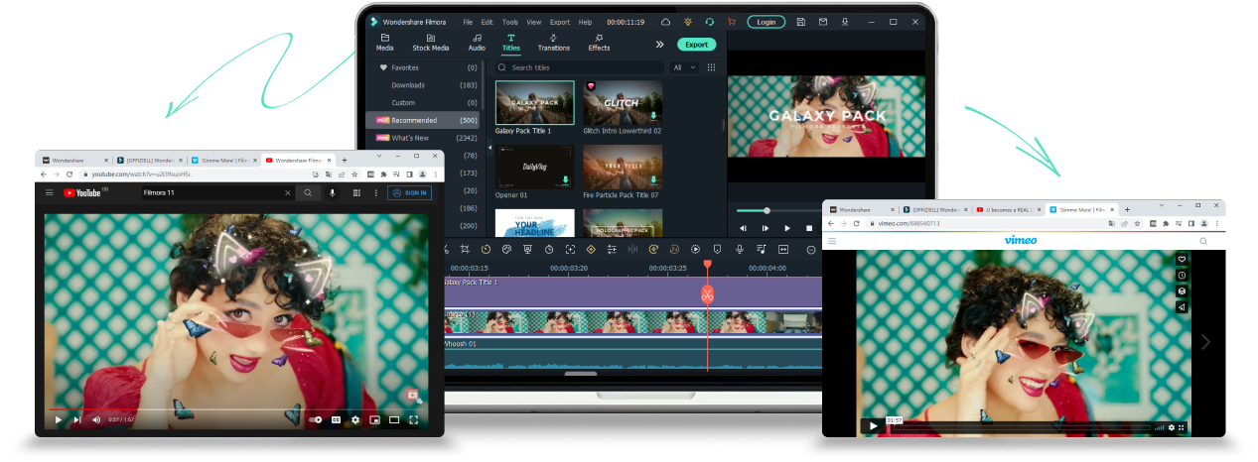Click the marker shield icon in timeline toolbar

pyautogui.click(x=717, y=249)
